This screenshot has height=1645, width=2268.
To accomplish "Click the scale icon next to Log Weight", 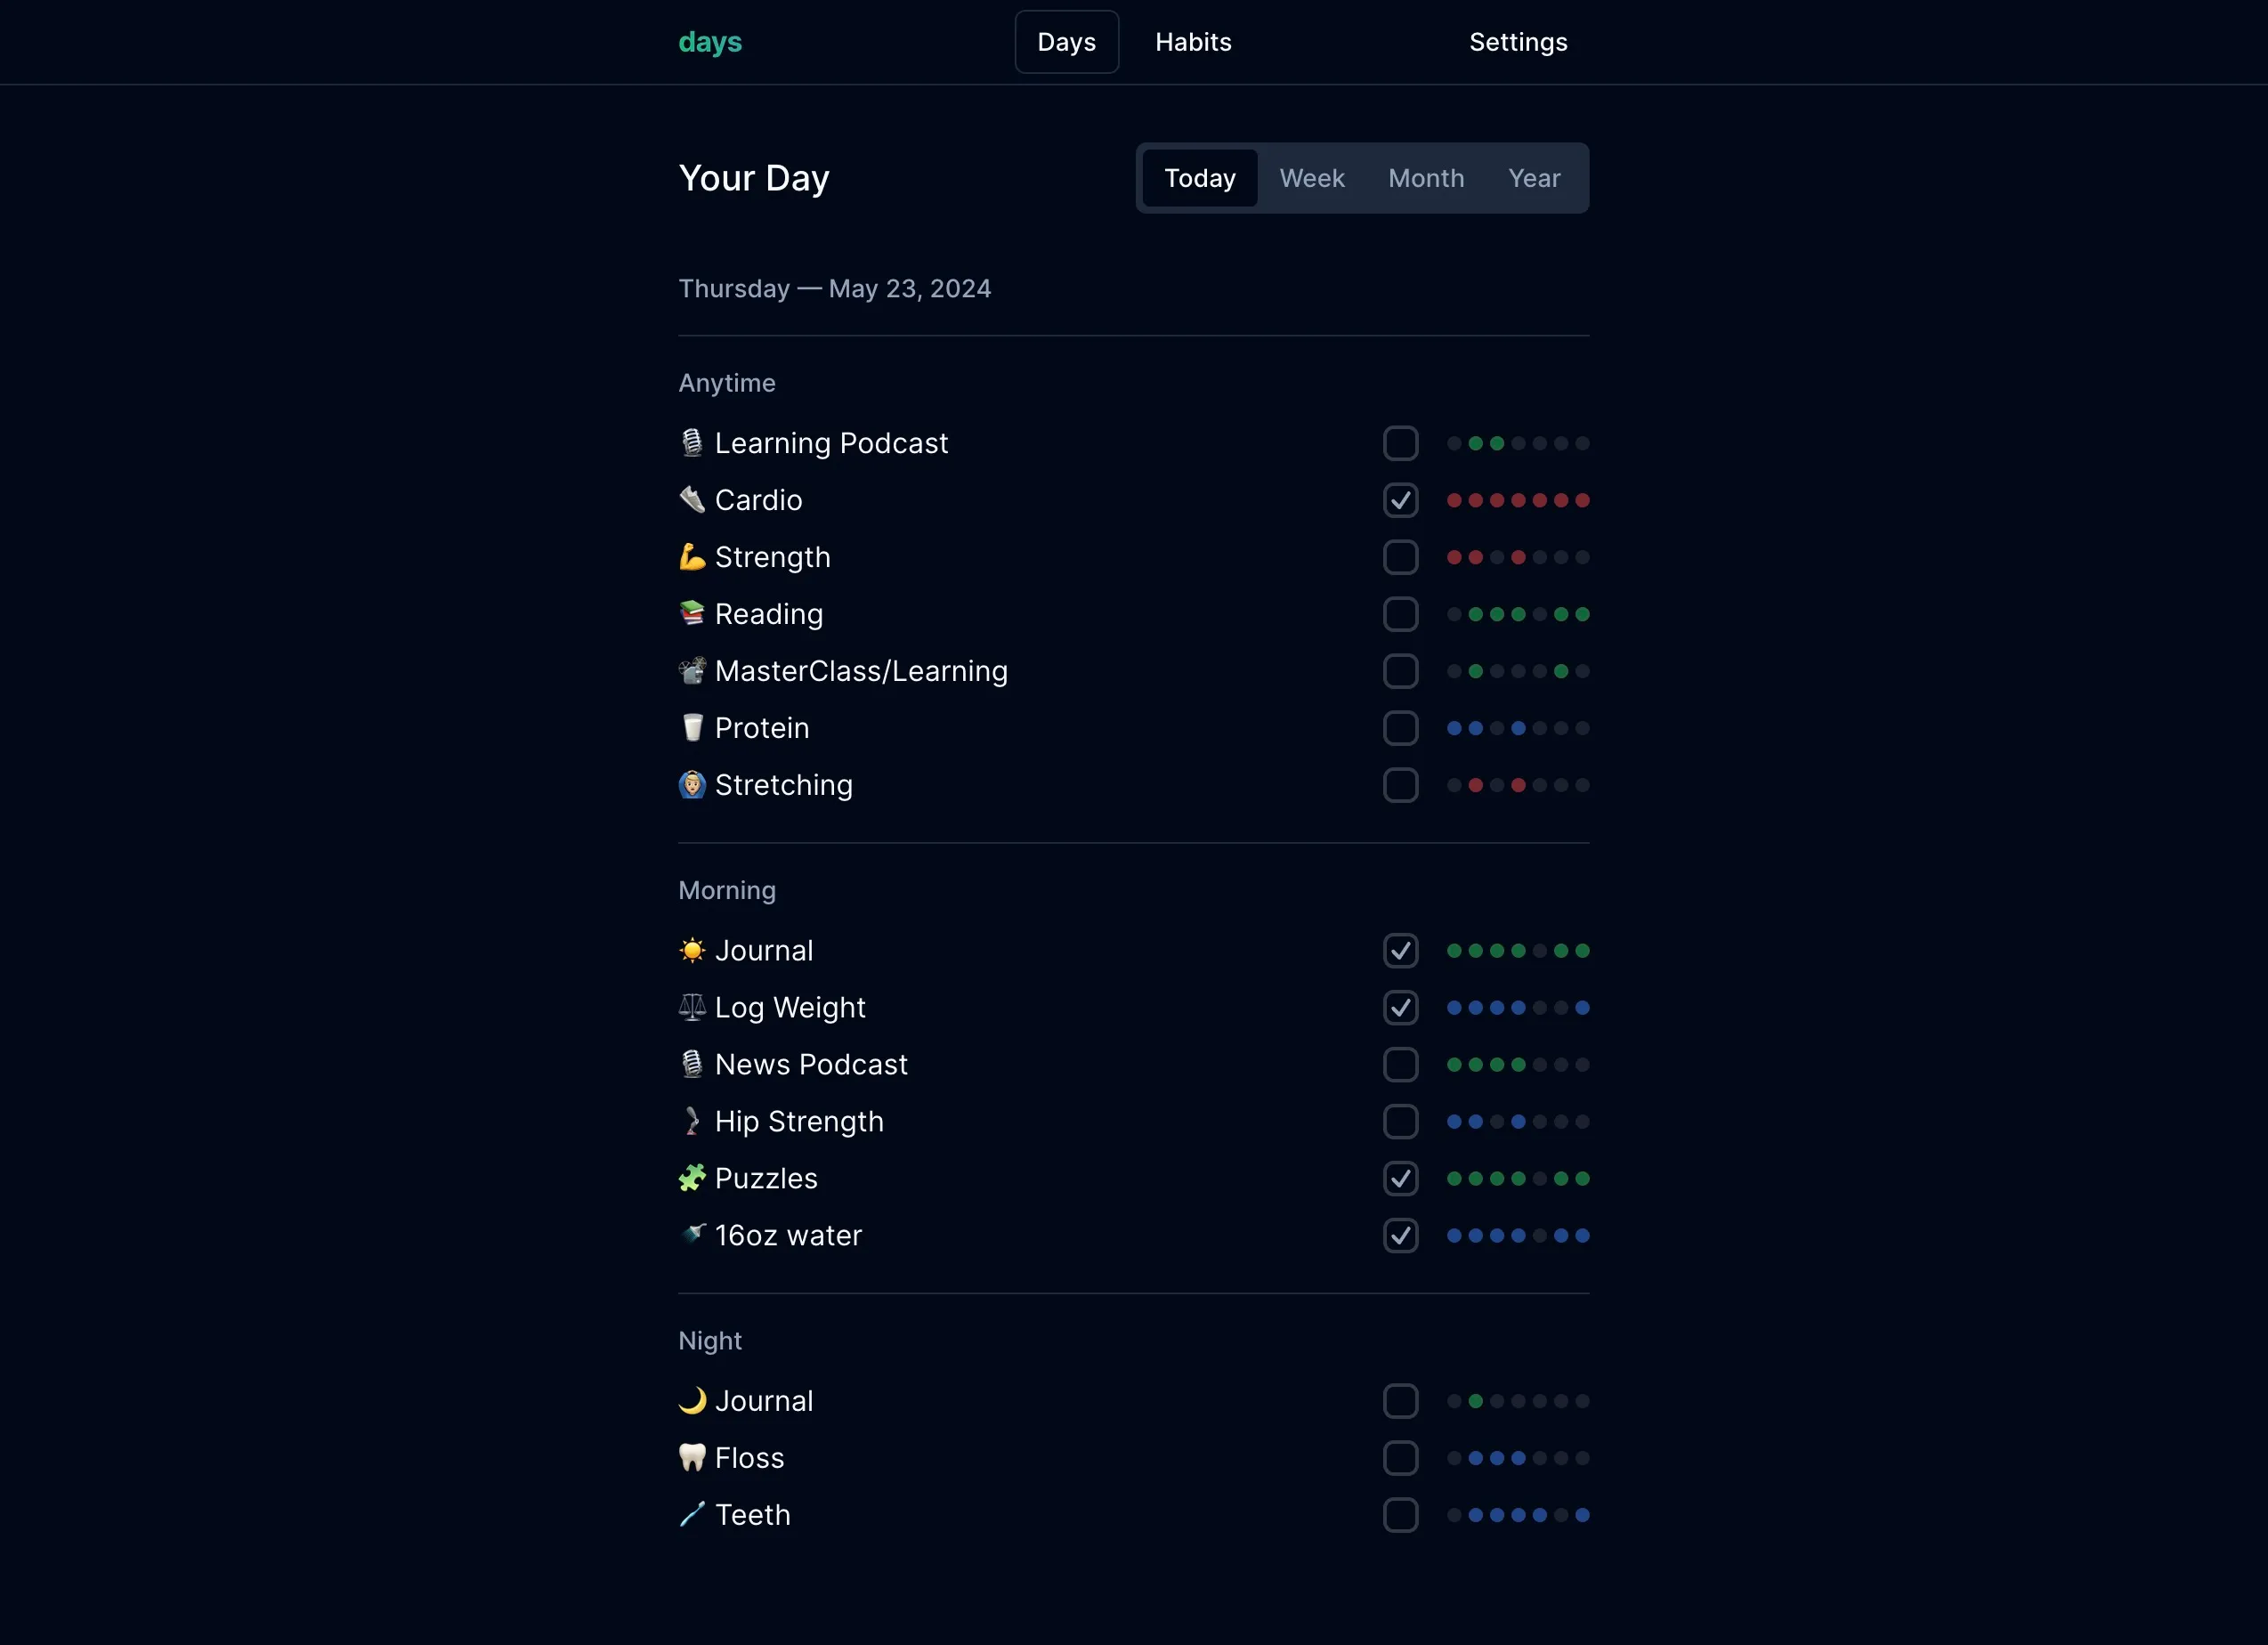I will tap(692, 1007).
